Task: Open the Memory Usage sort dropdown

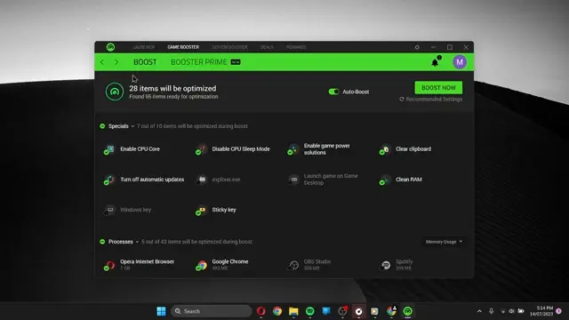Action: [x=444, y=242]
